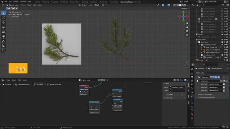Open the Global transform orientation dropdown
The image size is (230, 129).
[x=84, y=5]
